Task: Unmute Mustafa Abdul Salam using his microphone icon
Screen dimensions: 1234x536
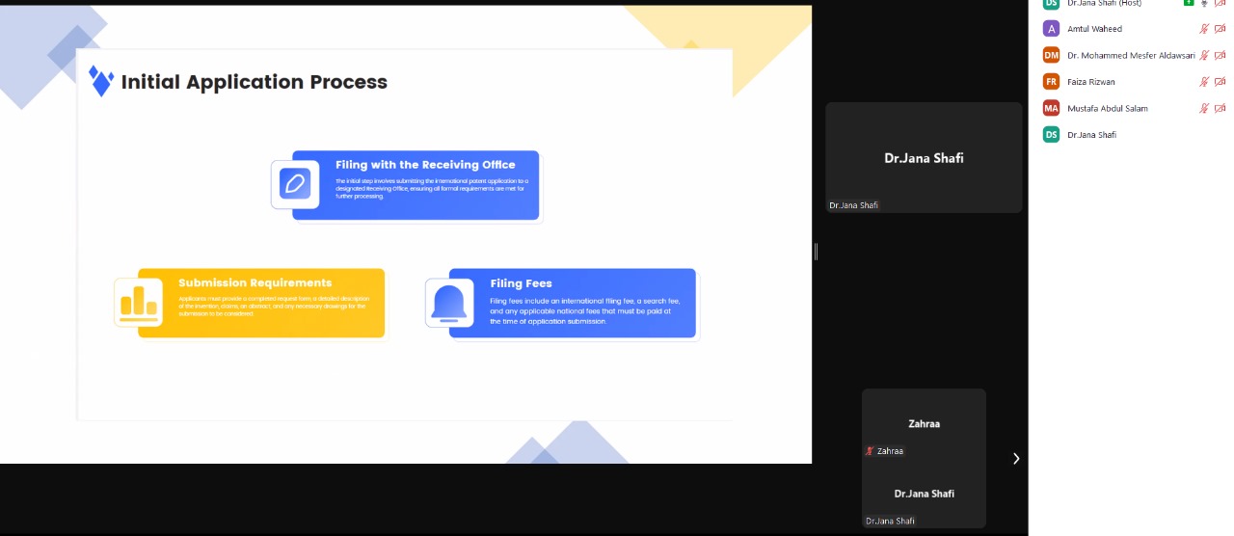Action: pos(1203,108)
